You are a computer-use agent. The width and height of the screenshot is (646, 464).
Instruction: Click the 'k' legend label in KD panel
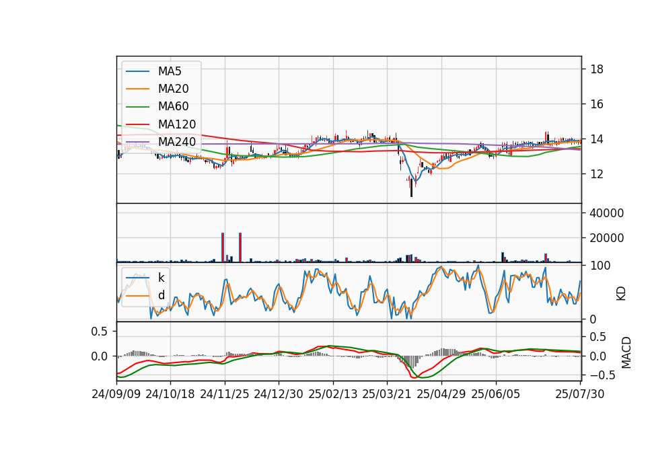pyautogui.click(x=161, y=278)
